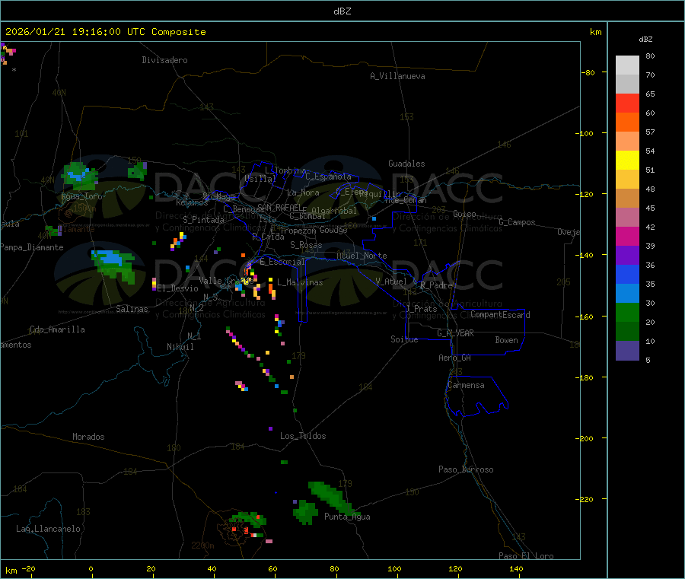The image size is (685, 579).
Task: Click the Paso_El_Loro label
Action: (x=527, y=556)
